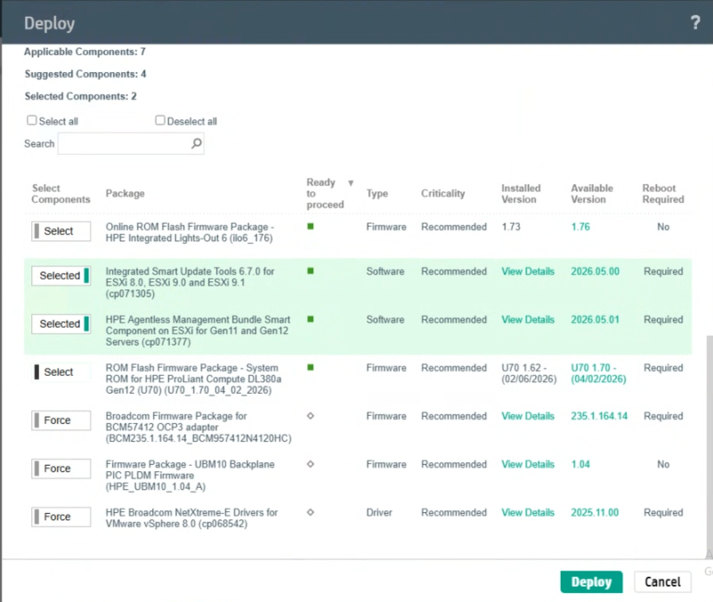
Task: Click ready indicator for iLO 6 package
Action: click(311, 226)
